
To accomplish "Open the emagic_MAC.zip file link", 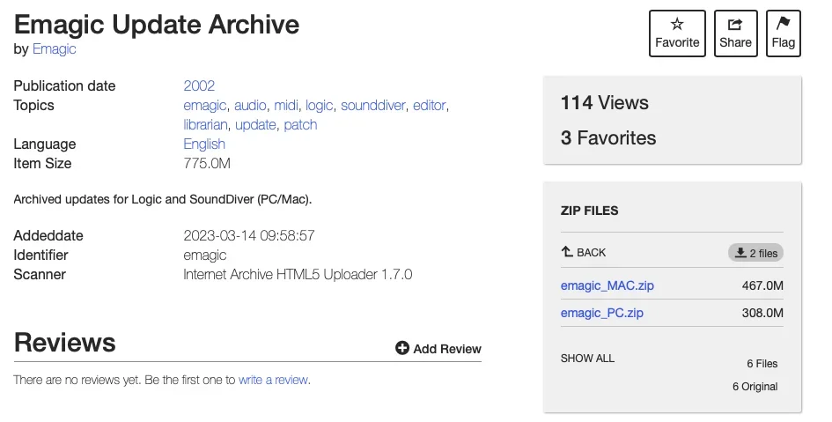I will coord(607,285).
